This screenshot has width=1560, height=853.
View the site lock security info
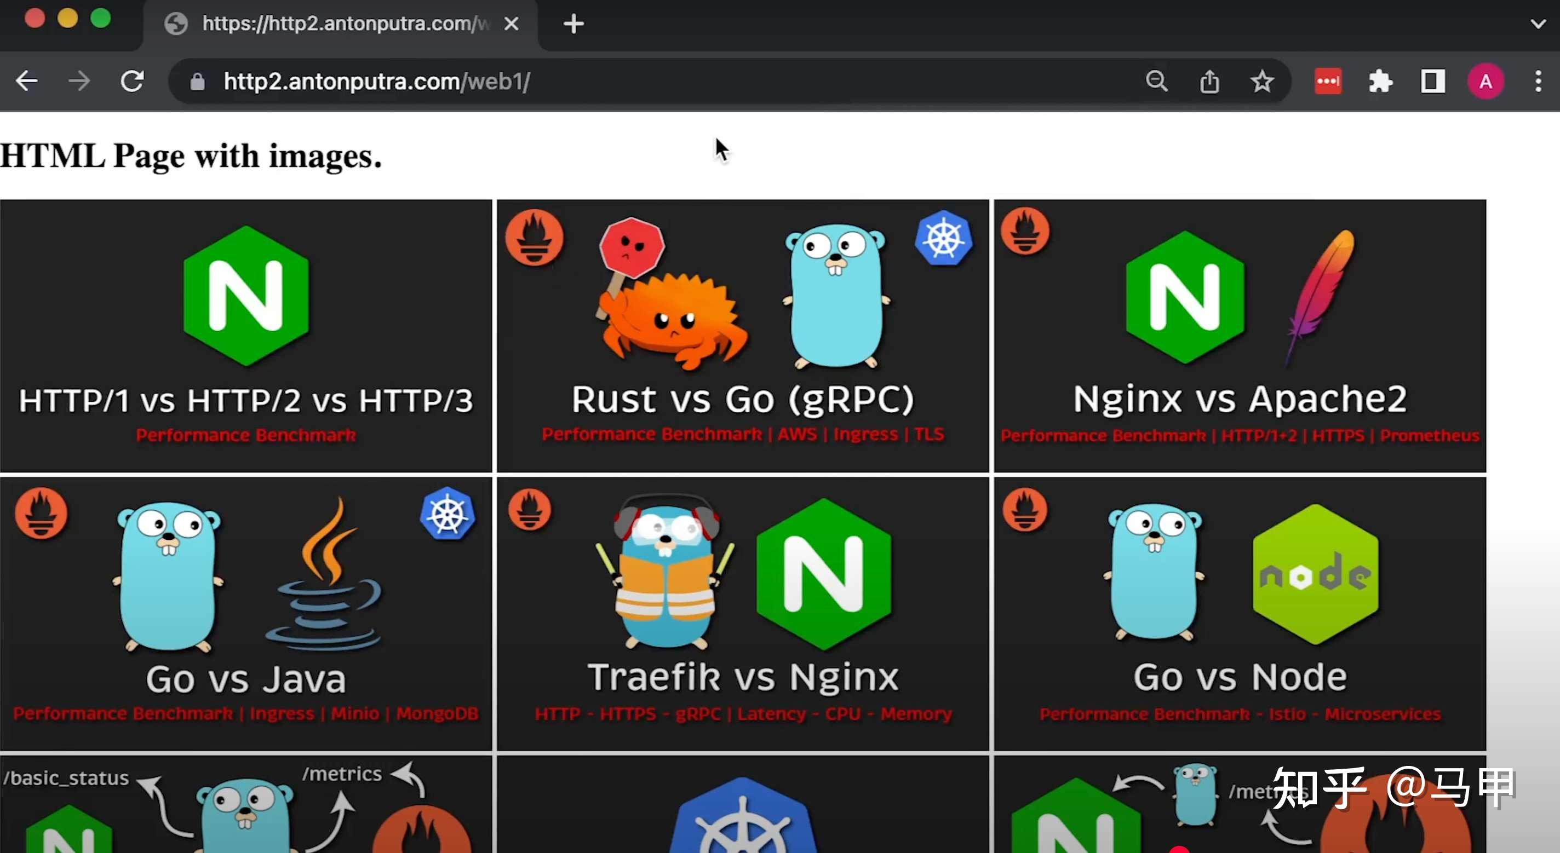197,81
